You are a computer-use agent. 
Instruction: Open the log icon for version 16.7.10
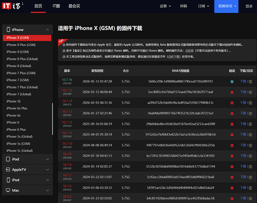point(251,145)
